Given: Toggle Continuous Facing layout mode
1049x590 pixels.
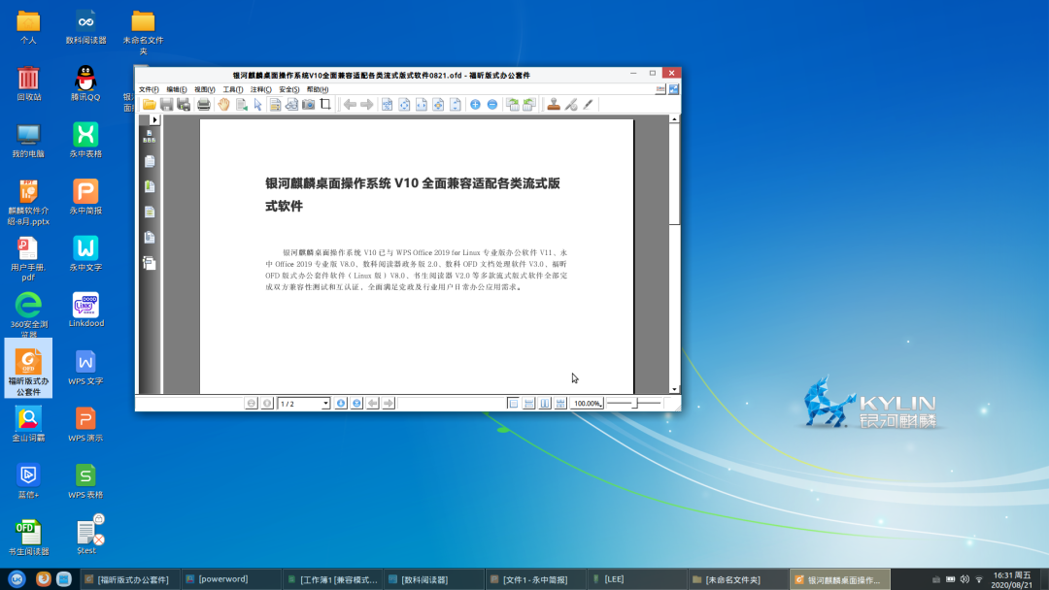Looking at the screenshot, I should click(560, 404).
